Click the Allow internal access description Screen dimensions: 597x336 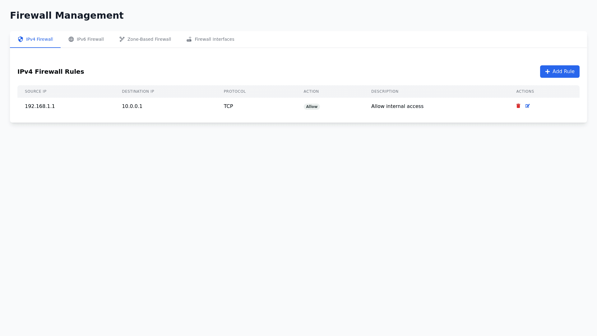(x=397, y=106)
